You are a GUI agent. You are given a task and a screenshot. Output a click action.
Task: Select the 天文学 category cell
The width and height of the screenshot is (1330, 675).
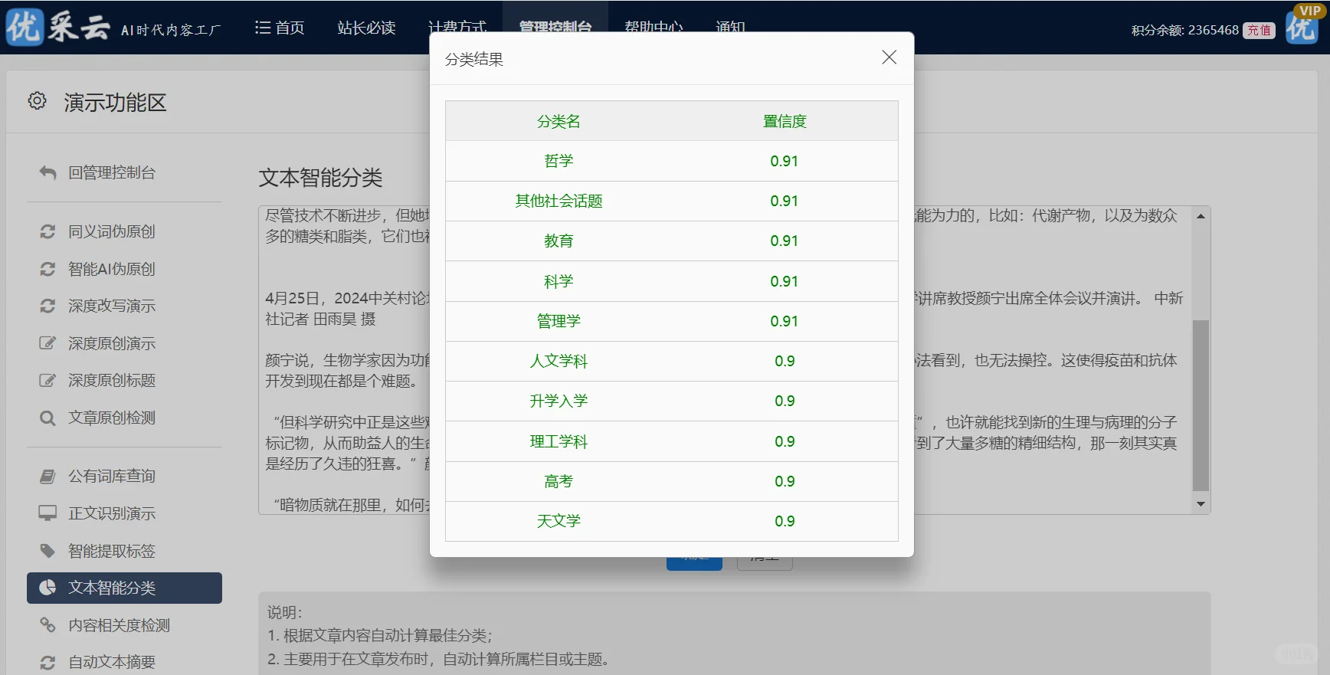559,521
